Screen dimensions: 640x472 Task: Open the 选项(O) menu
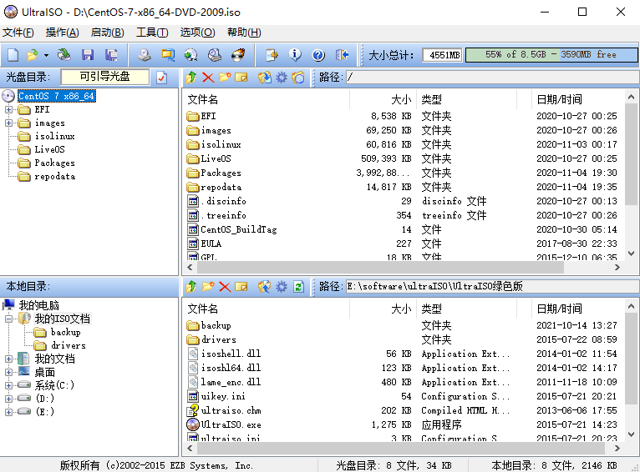(197, 33)
